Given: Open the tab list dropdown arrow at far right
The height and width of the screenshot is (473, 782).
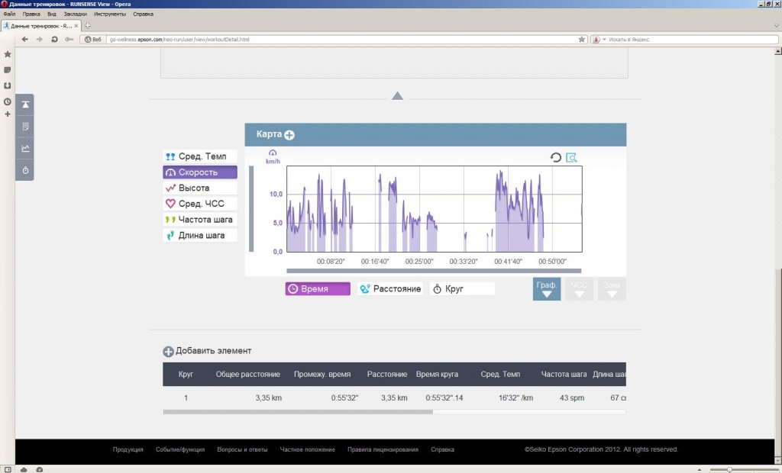Looking at the screenshot, I should click(x=776, y=25).
